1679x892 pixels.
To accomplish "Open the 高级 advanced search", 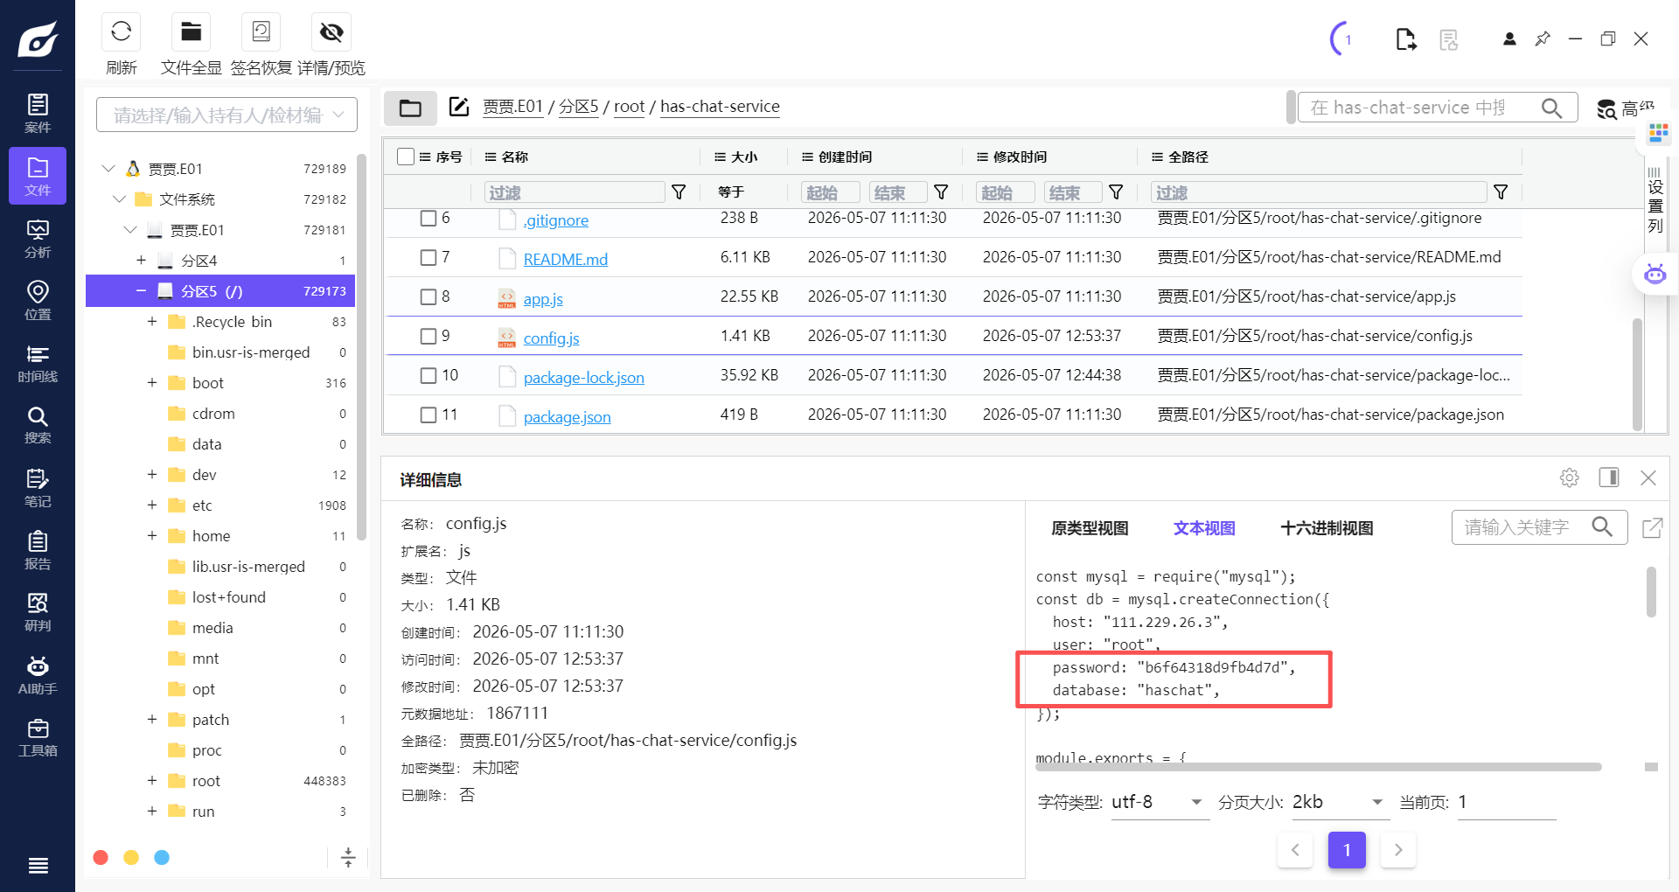I will [x=1625, y=108].
